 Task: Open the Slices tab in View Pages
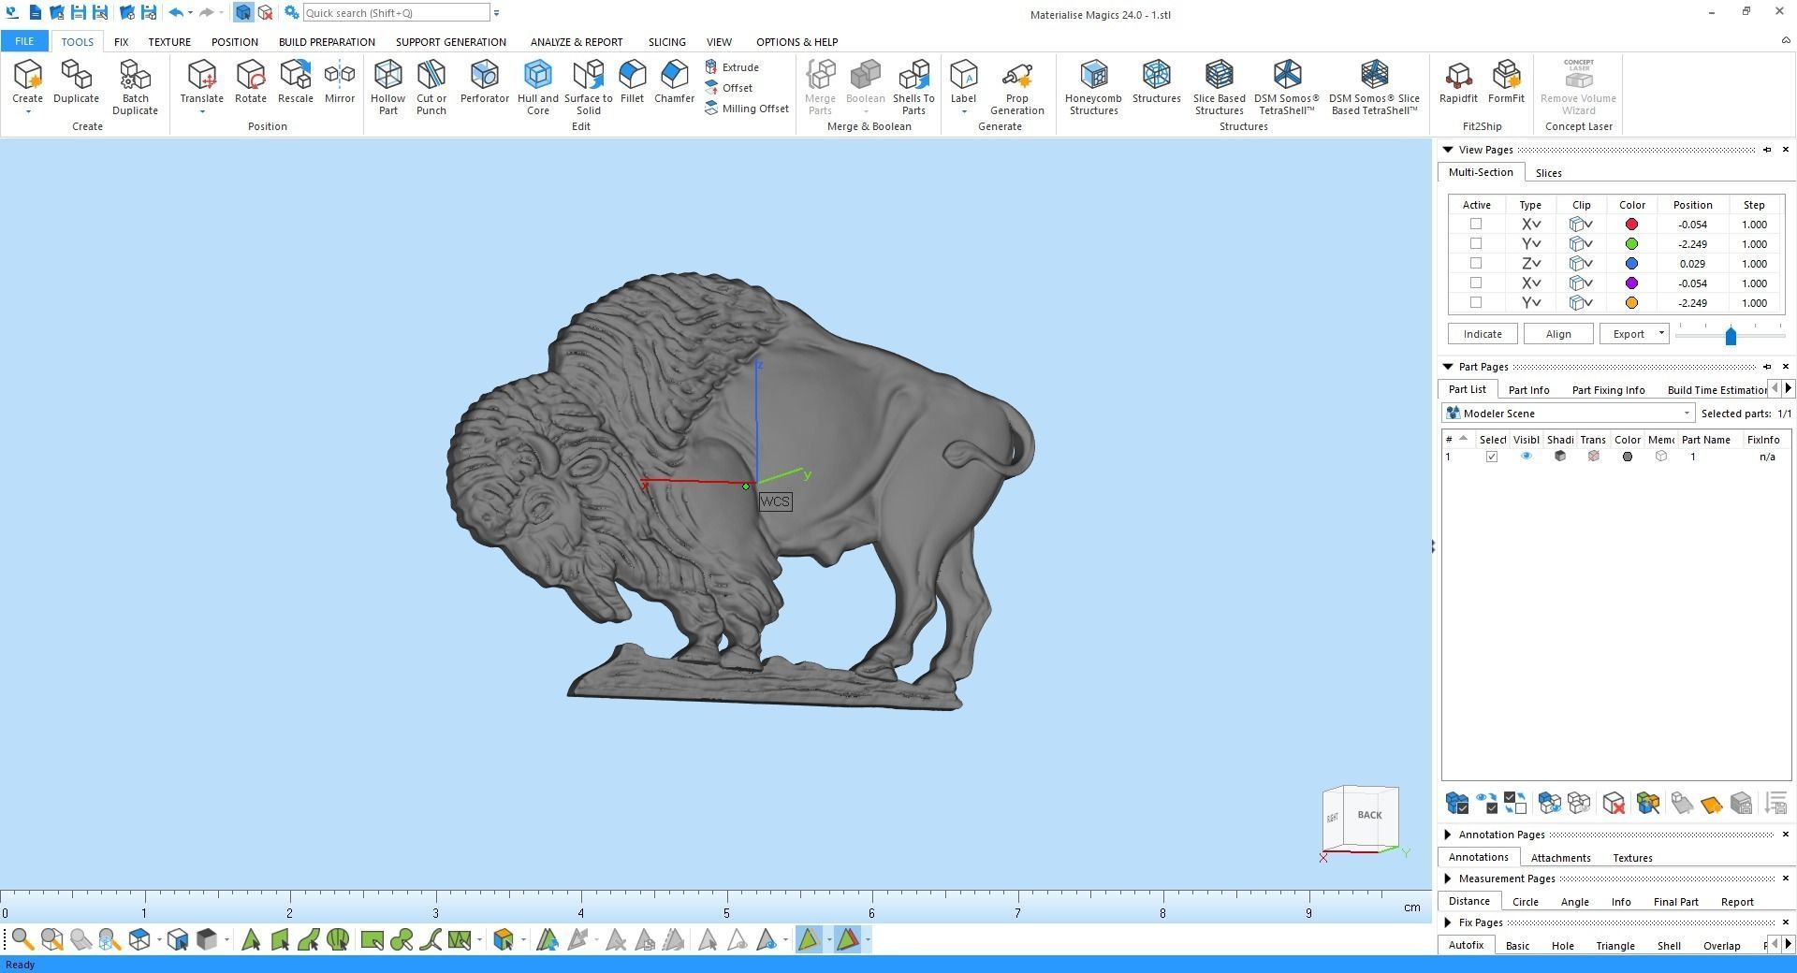click(x=1548, y=172)
